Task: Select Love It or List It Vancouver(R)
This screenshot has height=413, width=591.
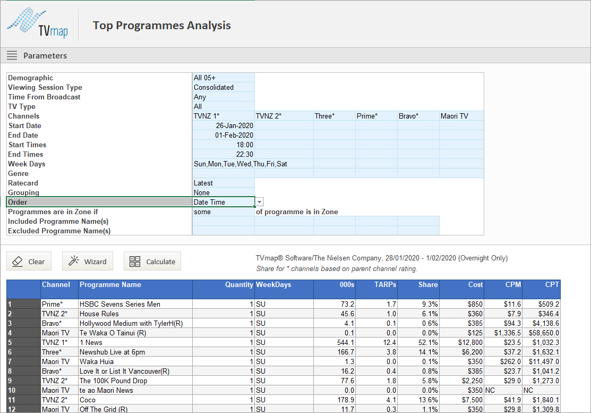Action: (135, 371)
